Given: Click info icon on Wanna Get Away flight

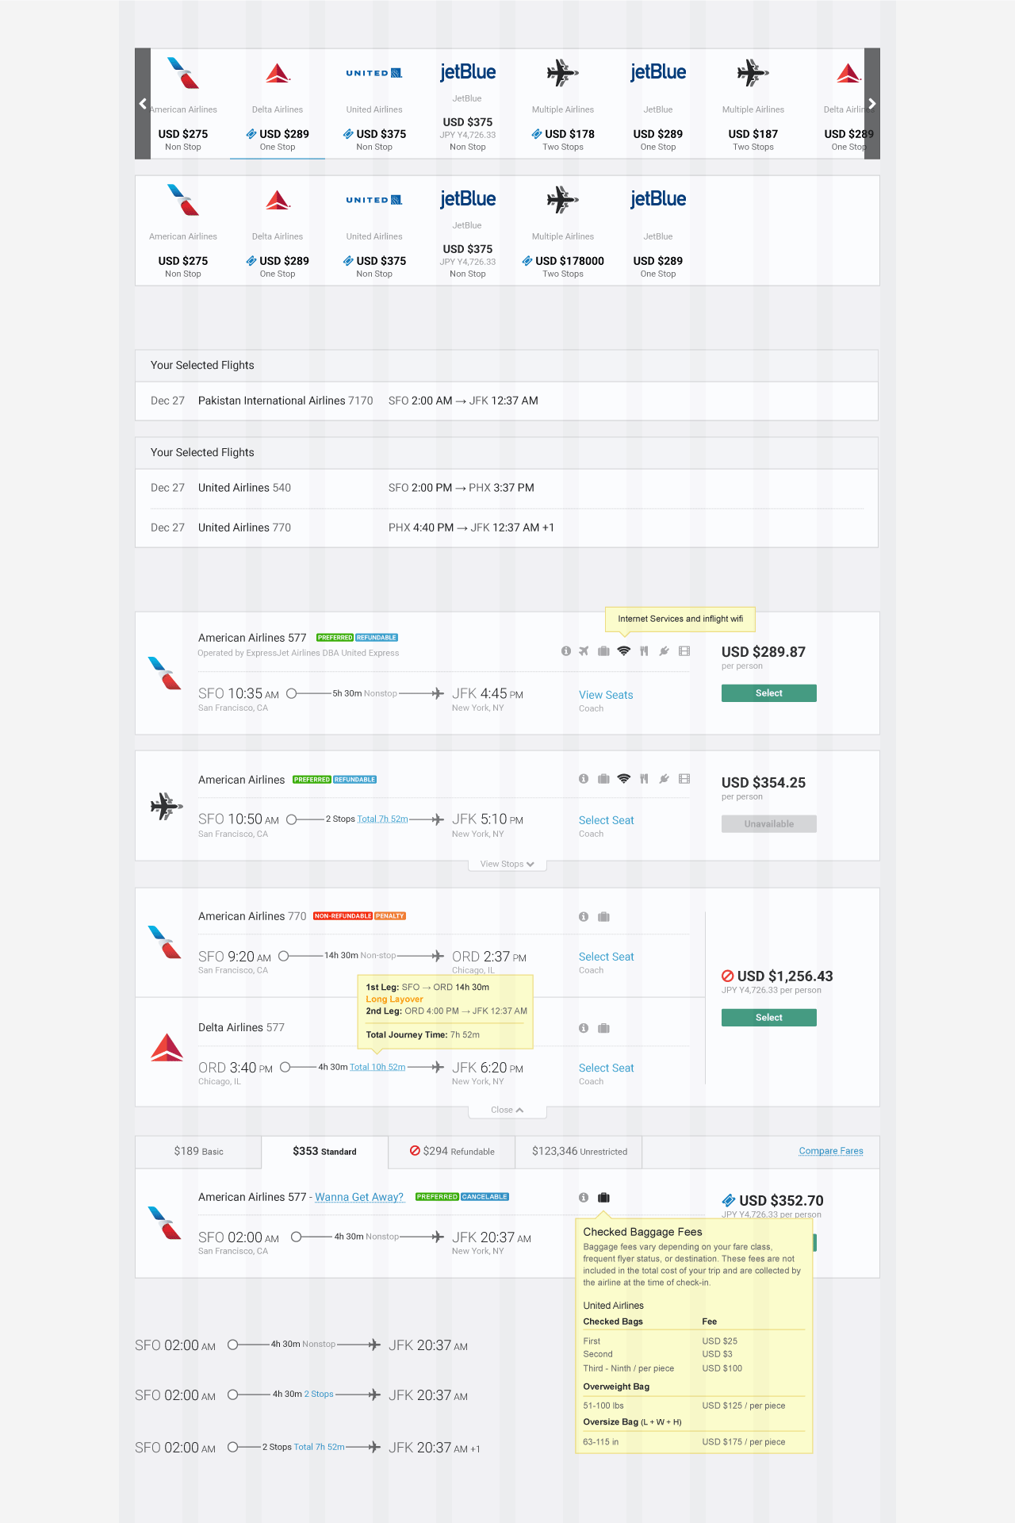Looking at the screenshot, I should 584,1198.
